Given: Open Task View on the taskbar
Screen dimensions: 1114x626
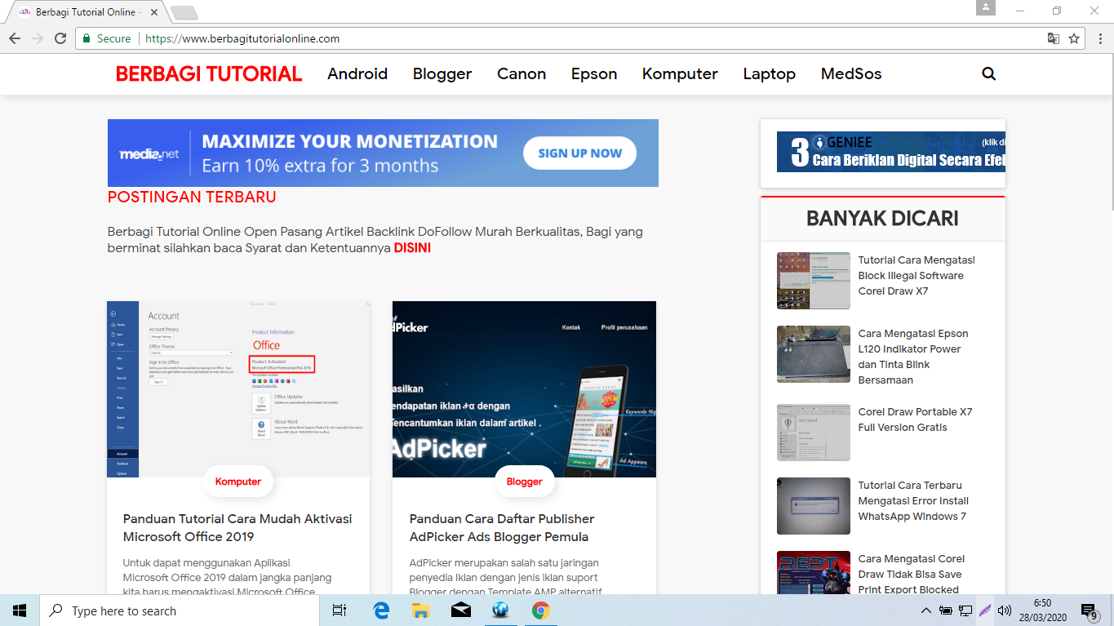Looking at the screenshot, I should tap(340, 610).
